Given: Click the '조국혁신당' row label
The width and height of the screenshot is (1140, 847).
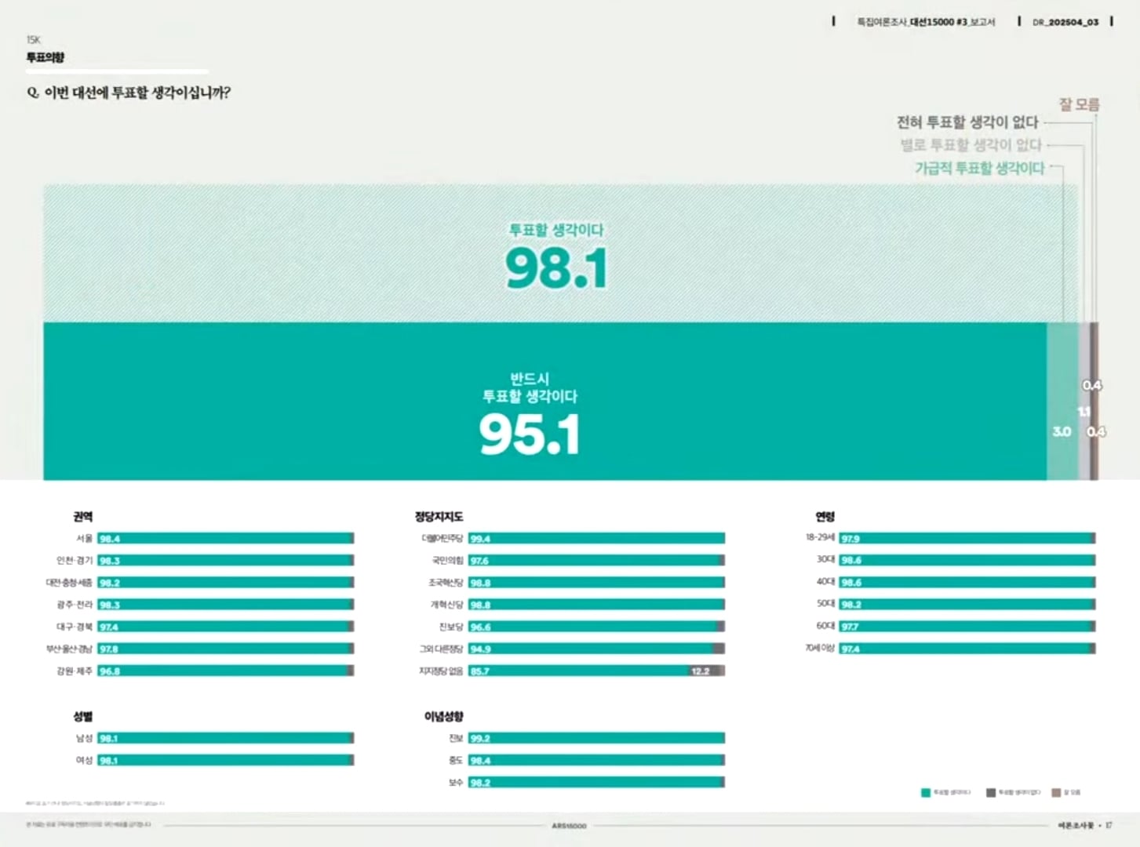Looking at the screenshot, I should (446, 583).
